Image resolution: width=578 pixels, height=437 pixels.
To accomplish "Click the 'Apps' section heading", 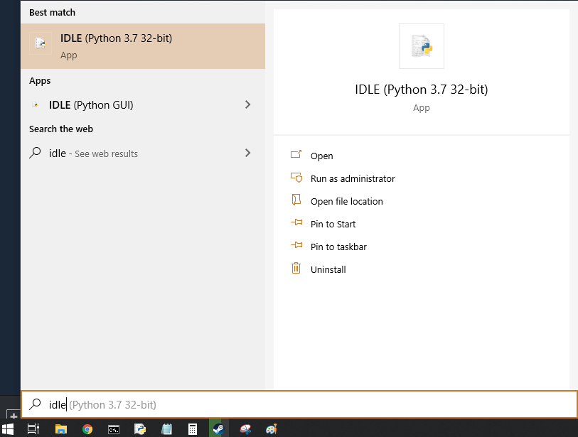I will 40,81.
